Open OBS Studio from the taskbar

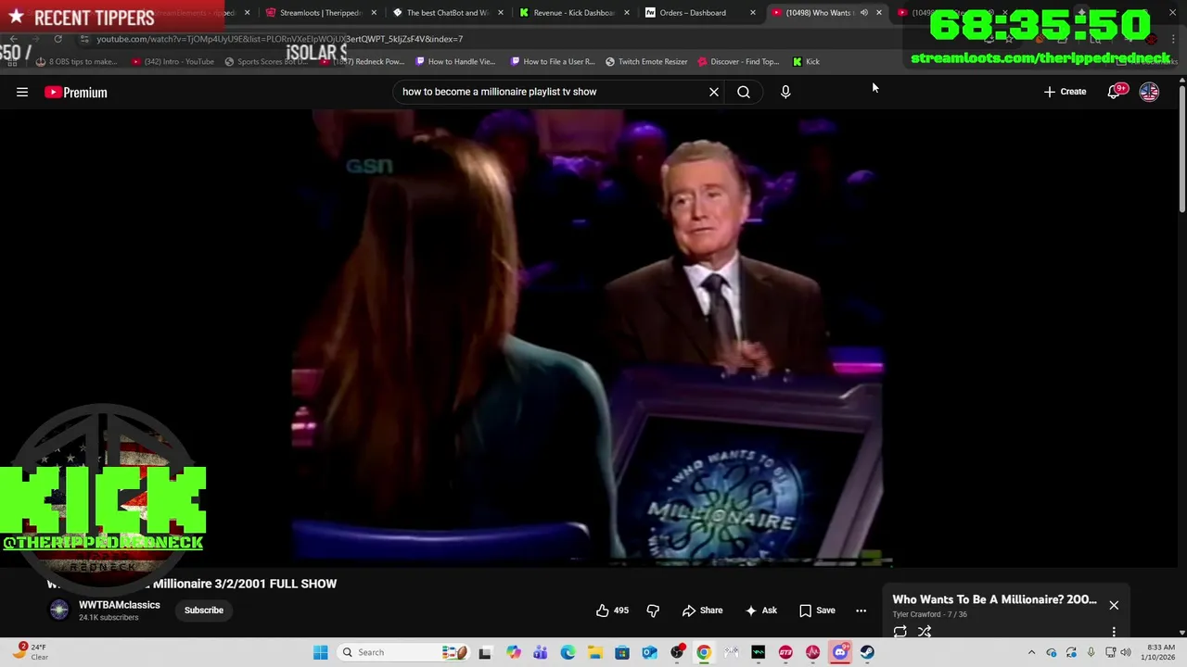click(677, 652)
